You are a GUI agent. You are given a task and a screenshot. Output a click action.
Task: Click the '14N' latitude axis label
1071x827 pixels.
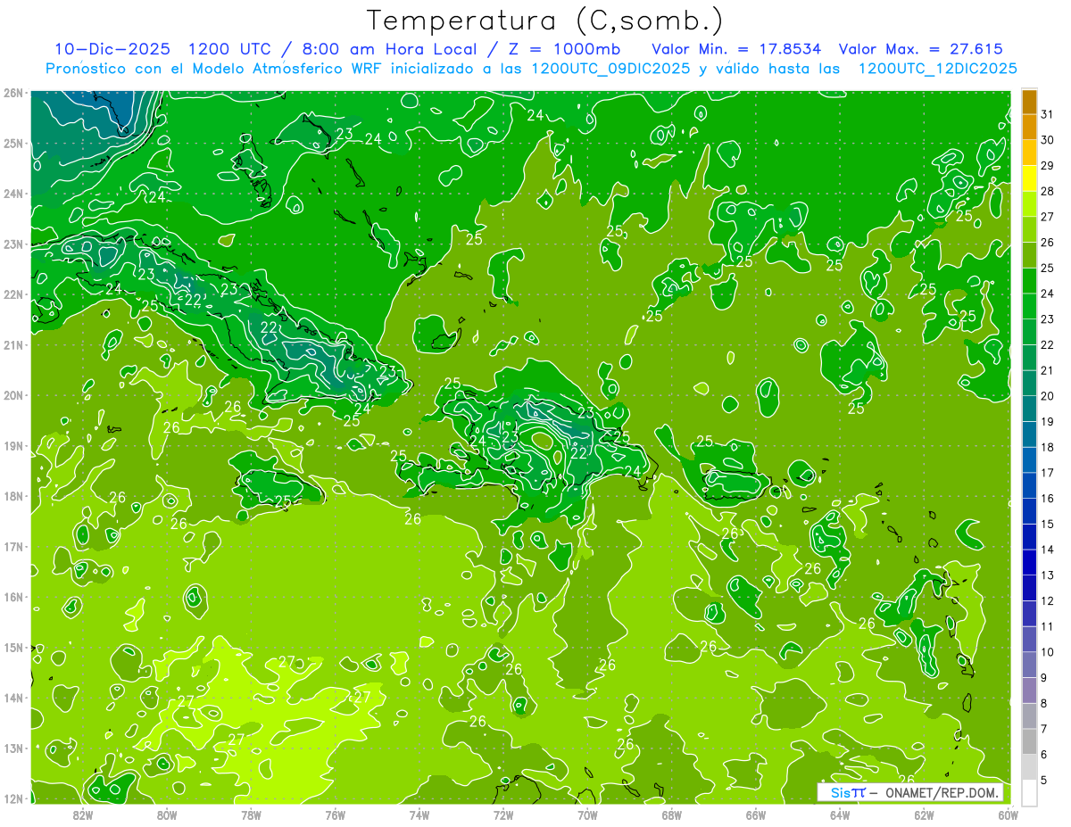click(x=13, y=698)
